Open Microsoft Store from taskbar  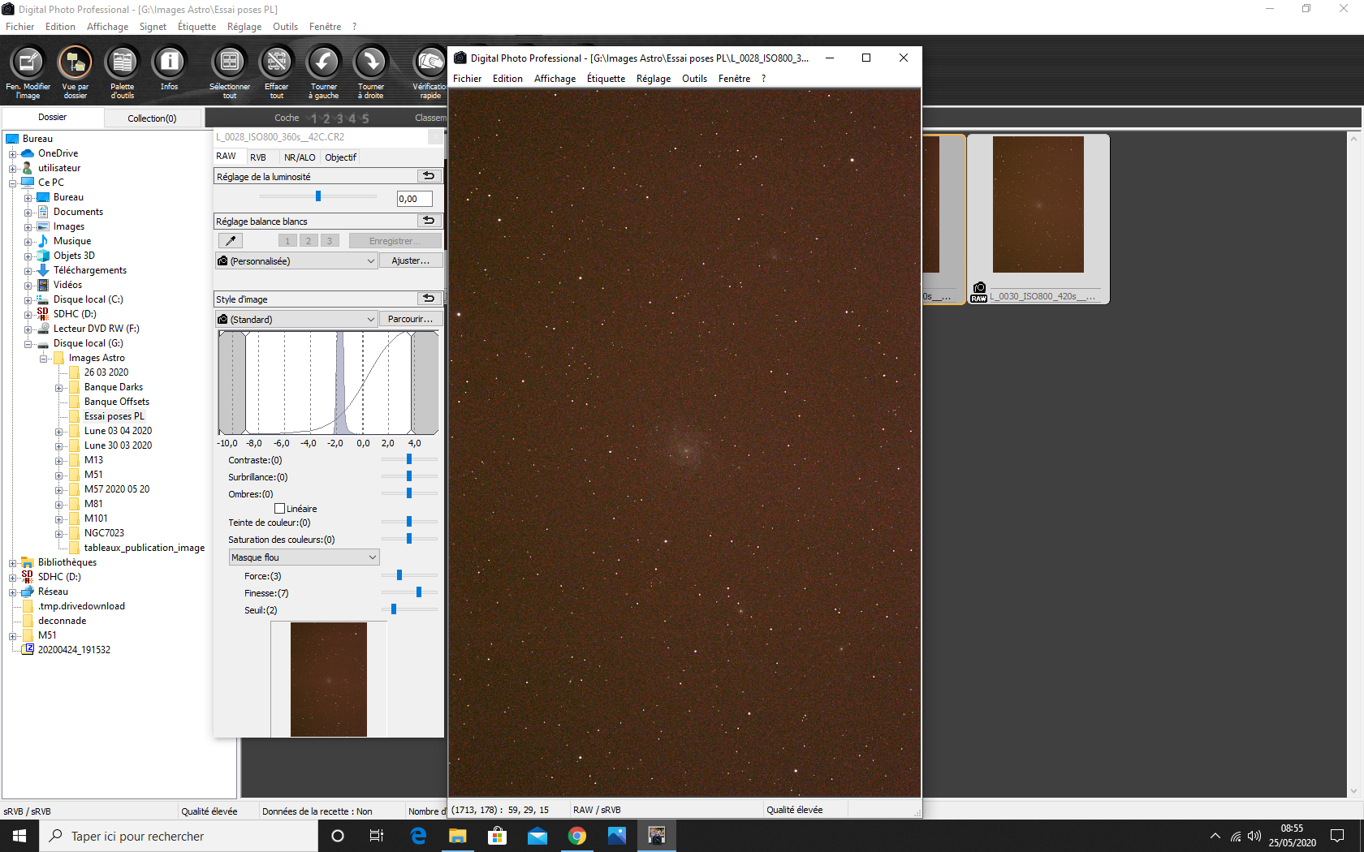498,836
